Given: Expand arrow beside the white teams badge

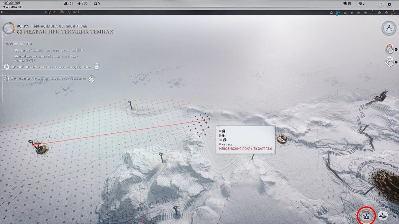Looking at the screenshot, I should pyautogui.click(x=396, y=62).
